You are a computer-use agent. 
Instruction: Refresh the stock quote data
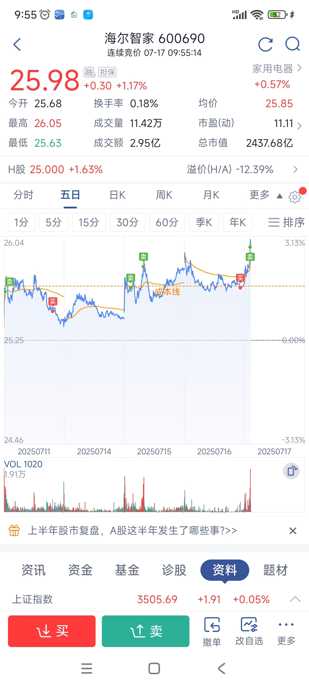pos(266,44)
